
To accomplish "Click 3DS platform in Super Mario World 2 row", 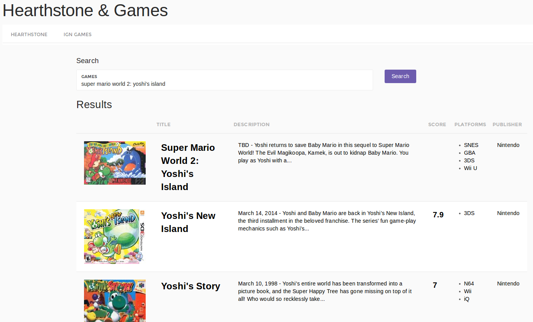I will [469, 160].
